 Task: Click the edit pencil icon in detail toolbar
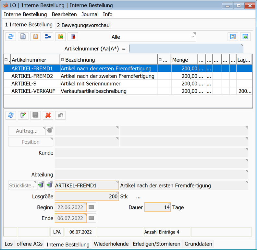pos(23,115)
